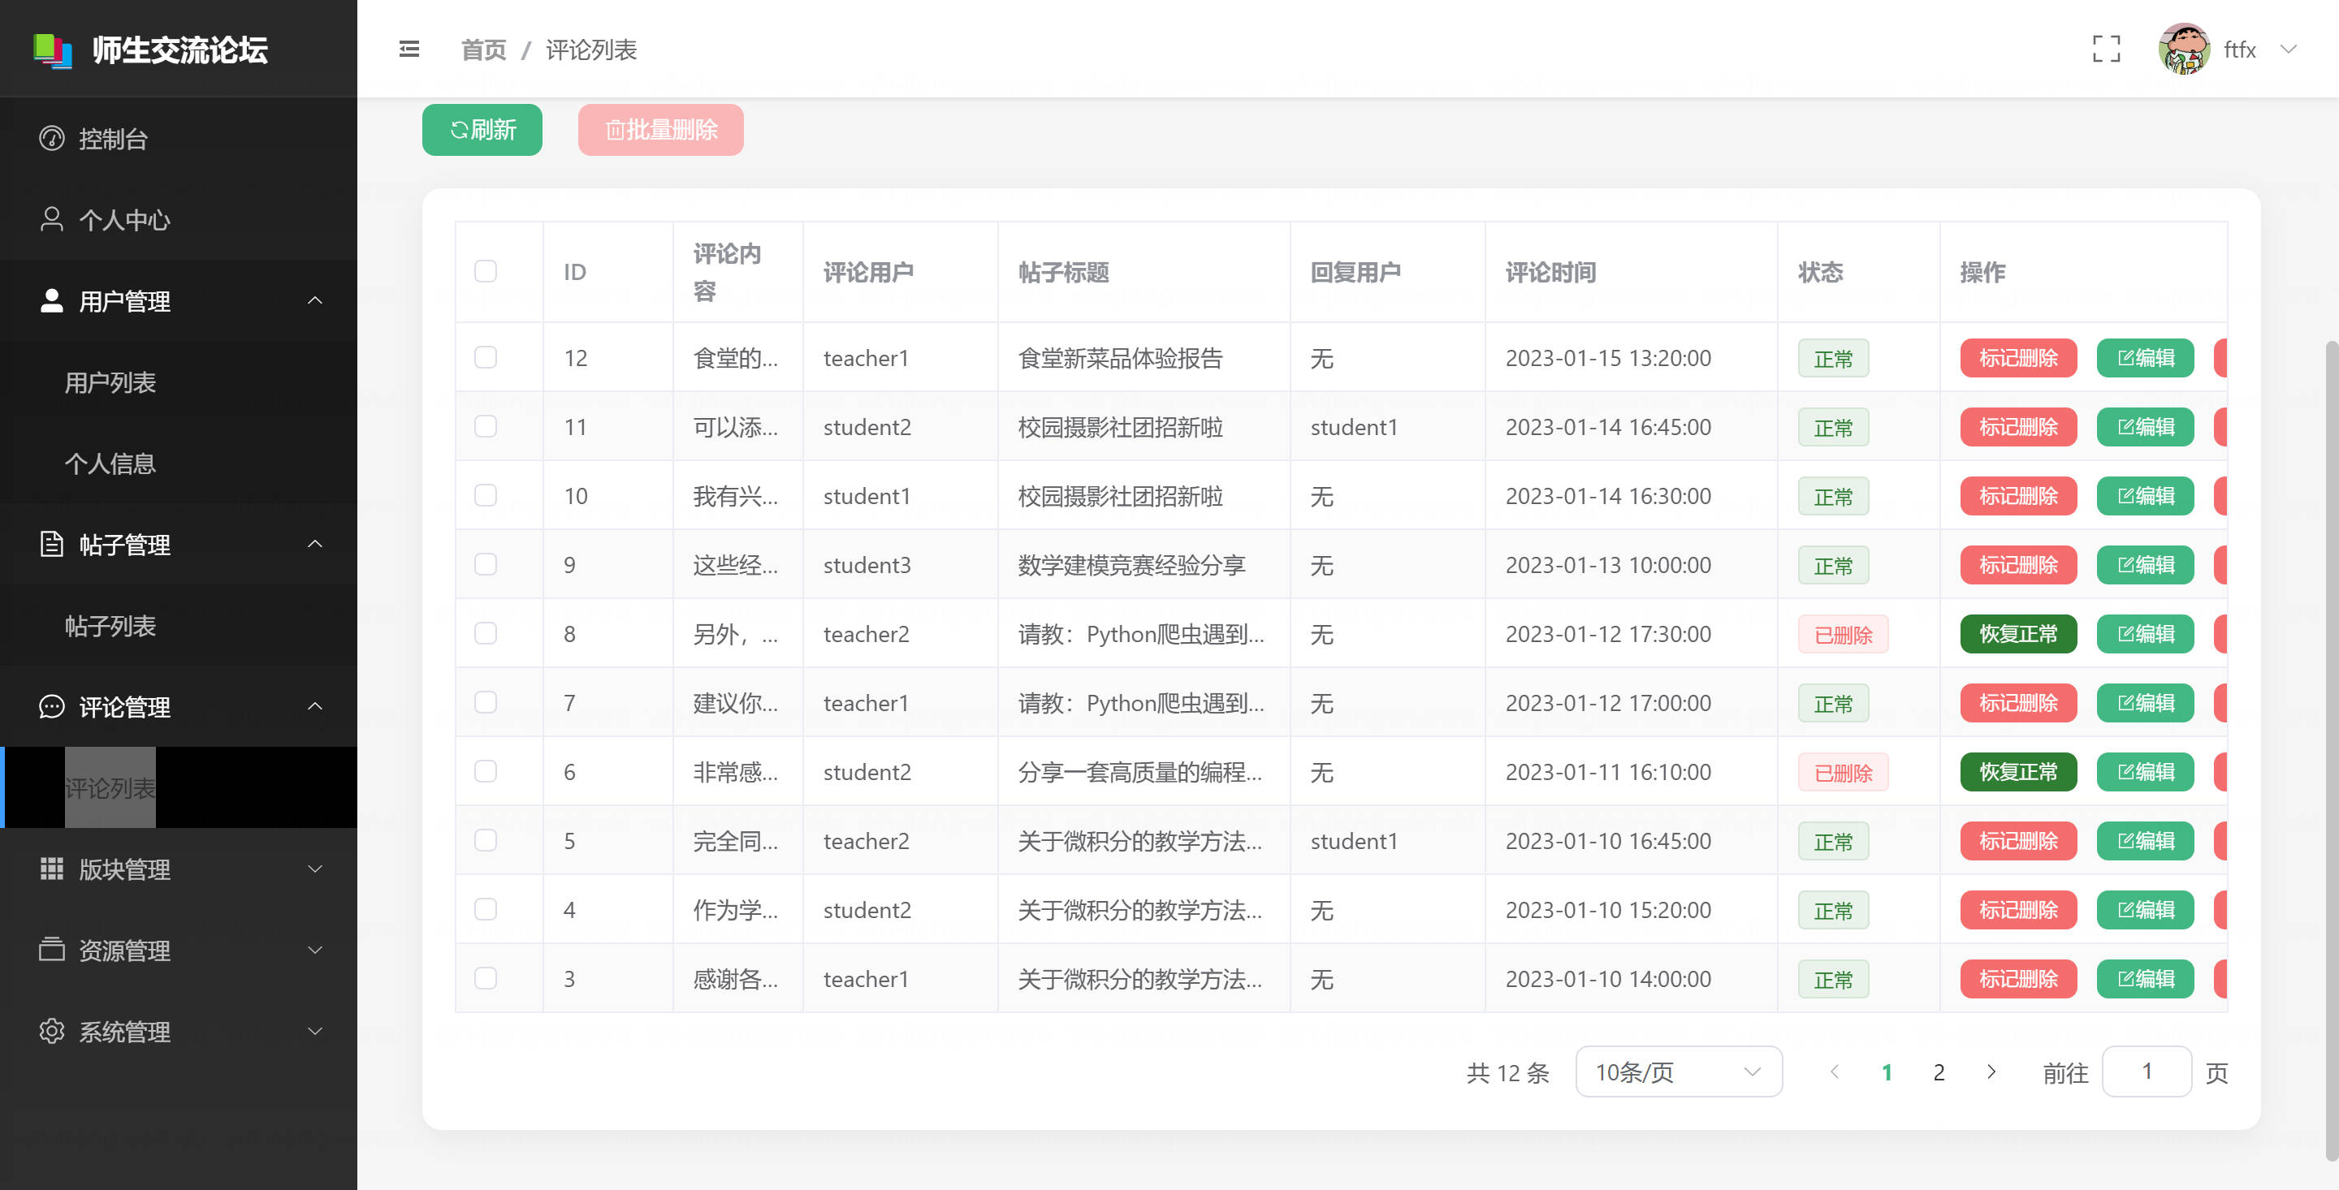Check the row with ID 11
The width and height of the screenshot is (2339, 1190).
[486, 425]
